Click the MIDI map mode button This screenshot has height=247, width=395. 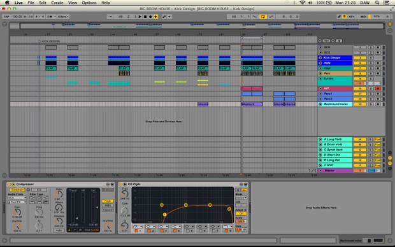pyautogui.click(x=363, y=17)
